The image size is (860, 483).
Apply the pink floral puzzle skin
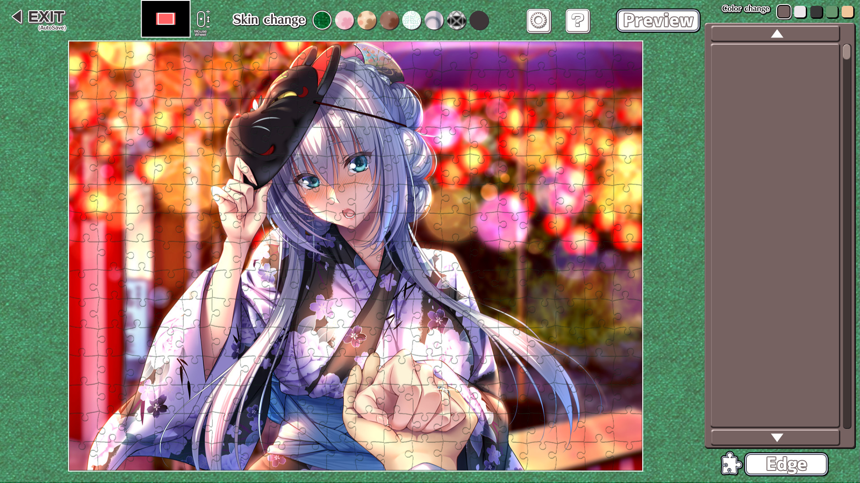click(344, 20)
